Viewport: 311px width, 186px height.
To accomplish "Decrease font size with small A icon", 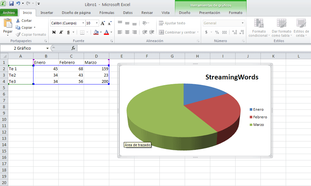I will (110, 23).
